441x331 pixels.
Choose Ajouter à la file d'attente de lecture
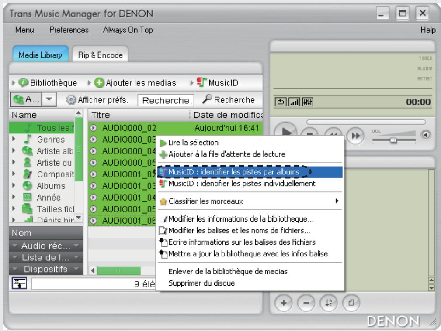click(250, 154)
